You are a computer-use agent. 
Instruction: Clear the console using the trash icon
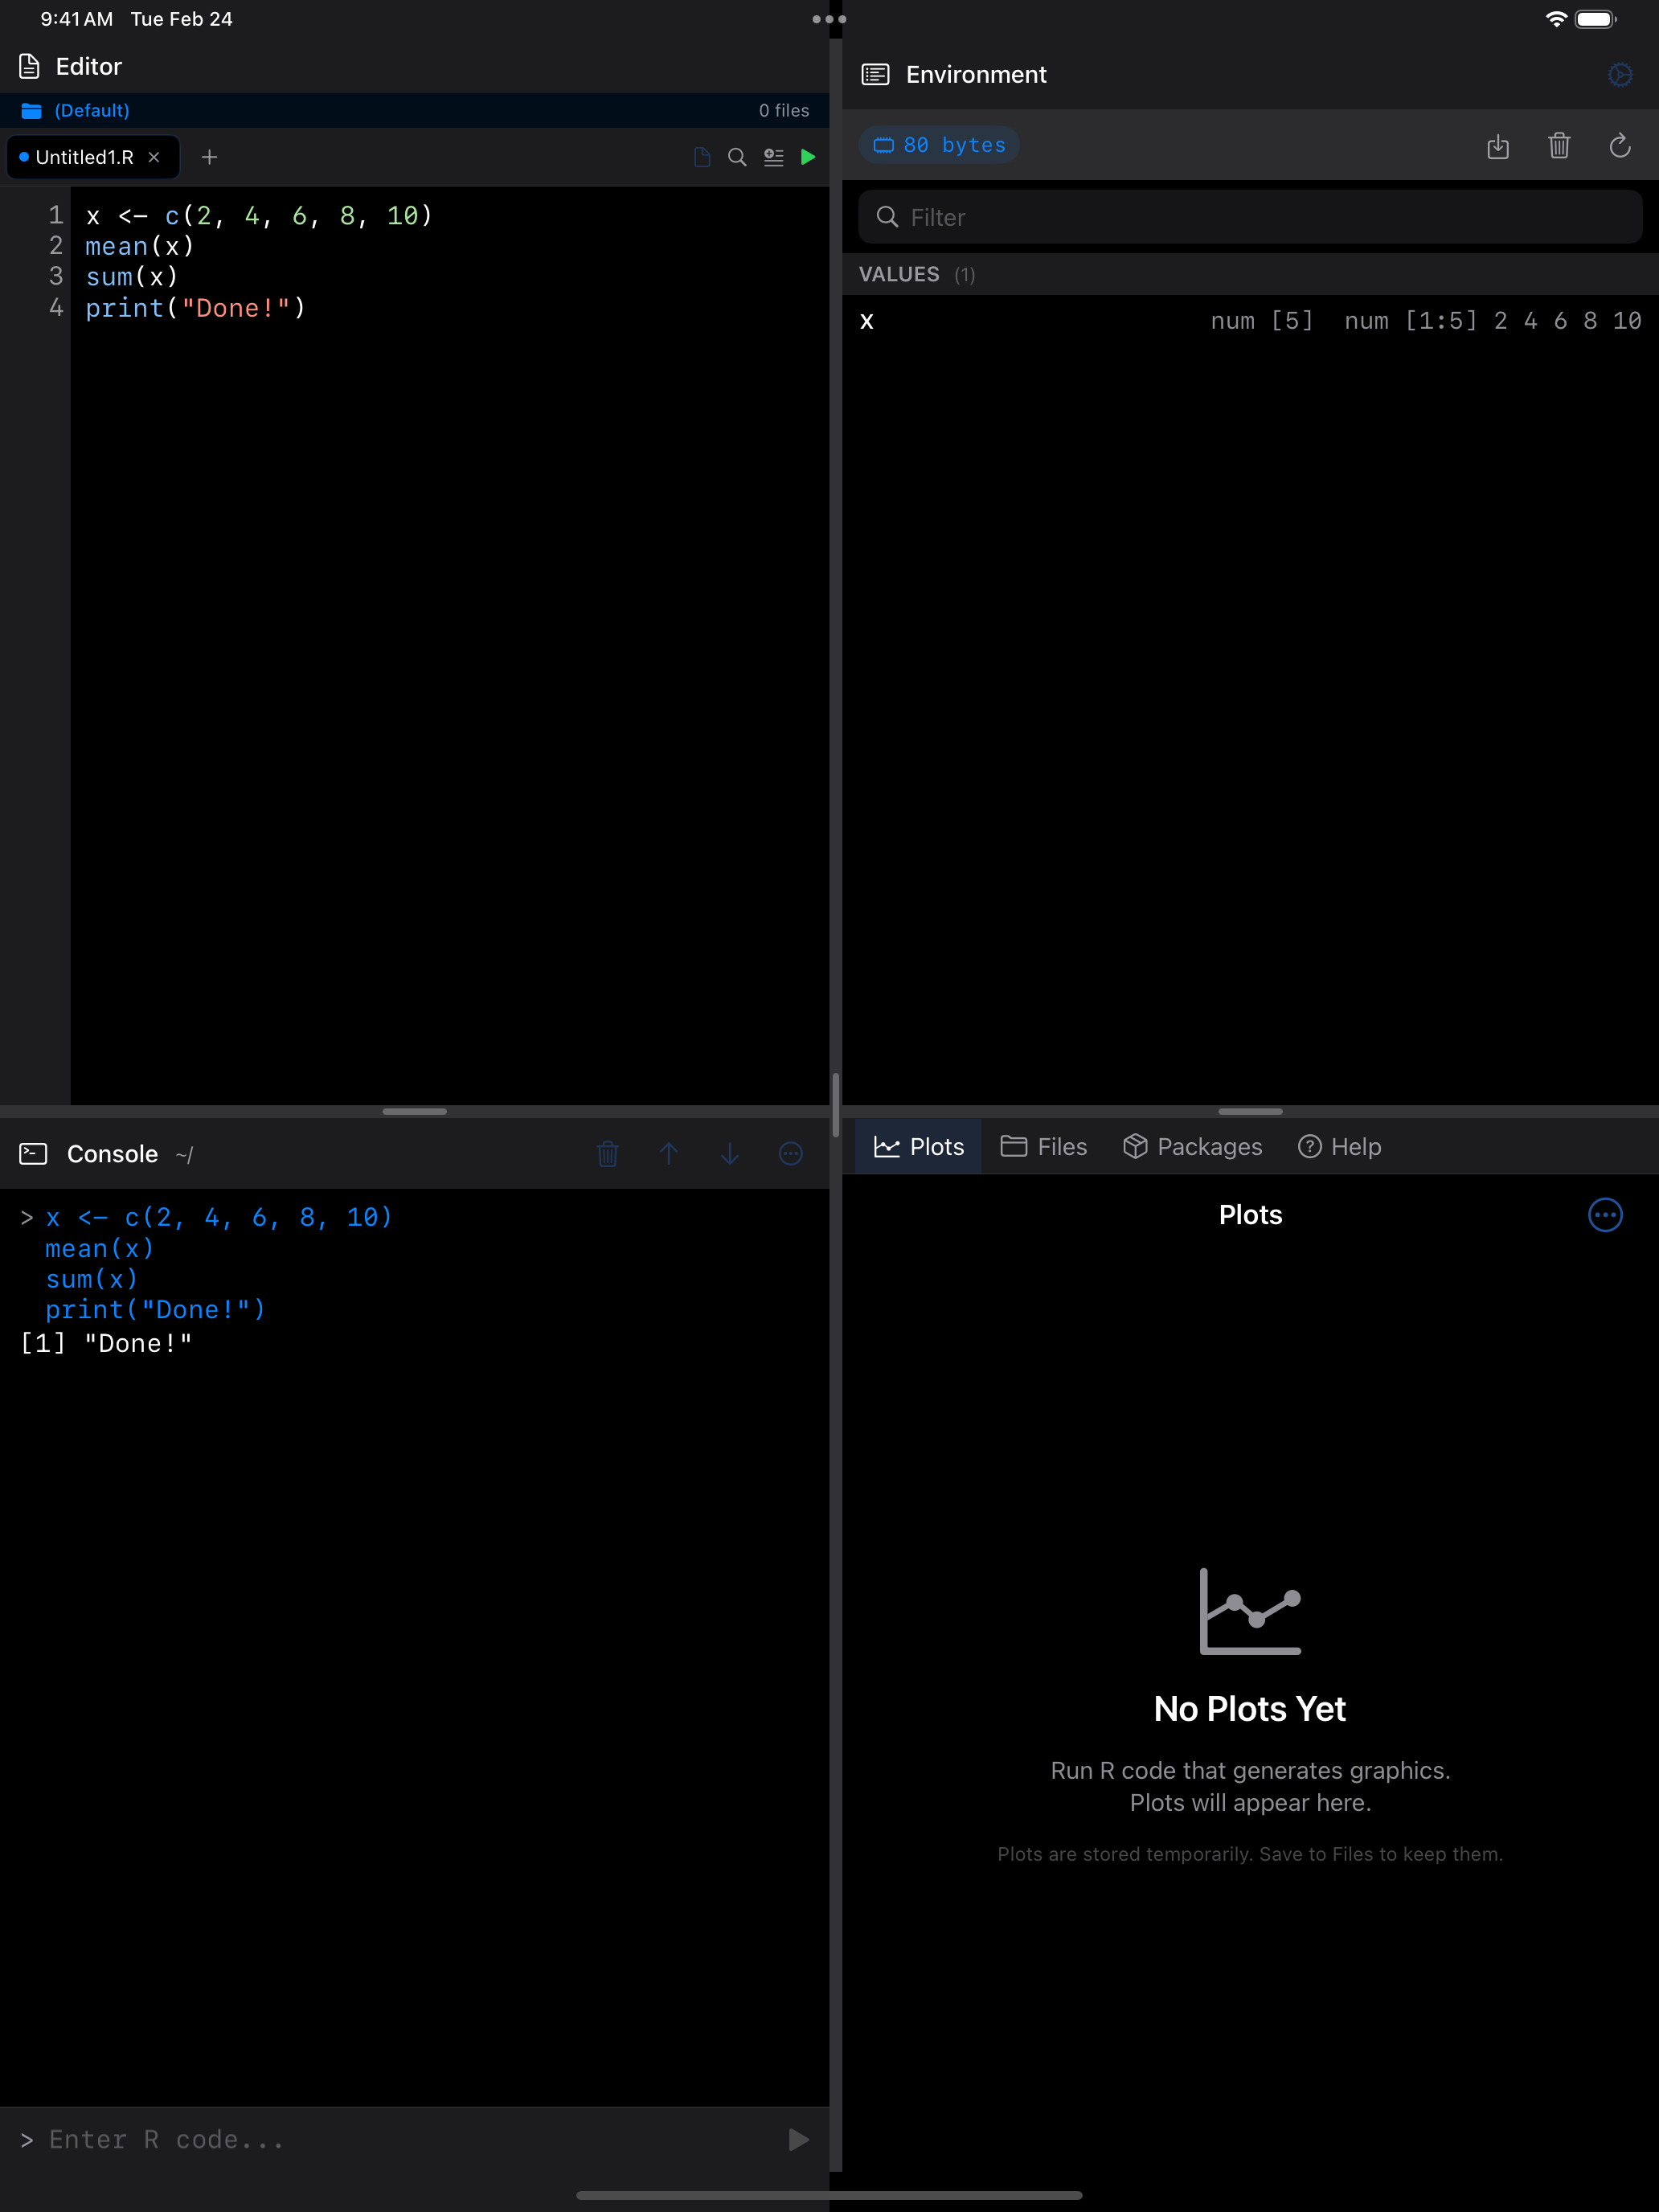[x=608, y=1153]
